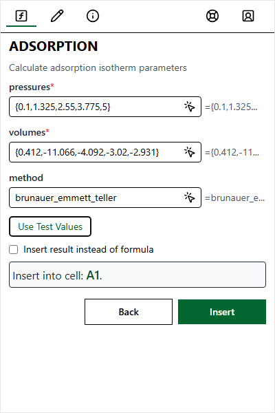The image size is (275, 413).
Task: Open the info circle tab
Action: [x=93, y=16]
